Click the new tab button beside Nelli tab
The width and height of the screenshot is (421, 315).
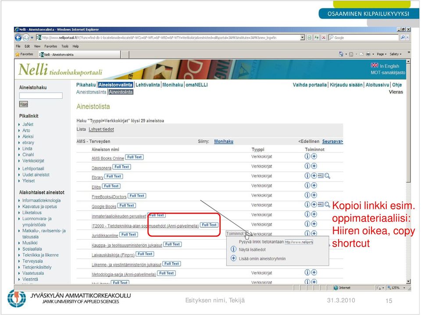click(125, 54)
